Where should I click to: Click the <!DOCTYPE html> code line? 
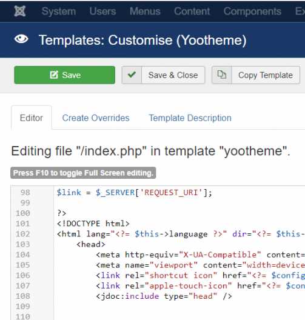93,224
